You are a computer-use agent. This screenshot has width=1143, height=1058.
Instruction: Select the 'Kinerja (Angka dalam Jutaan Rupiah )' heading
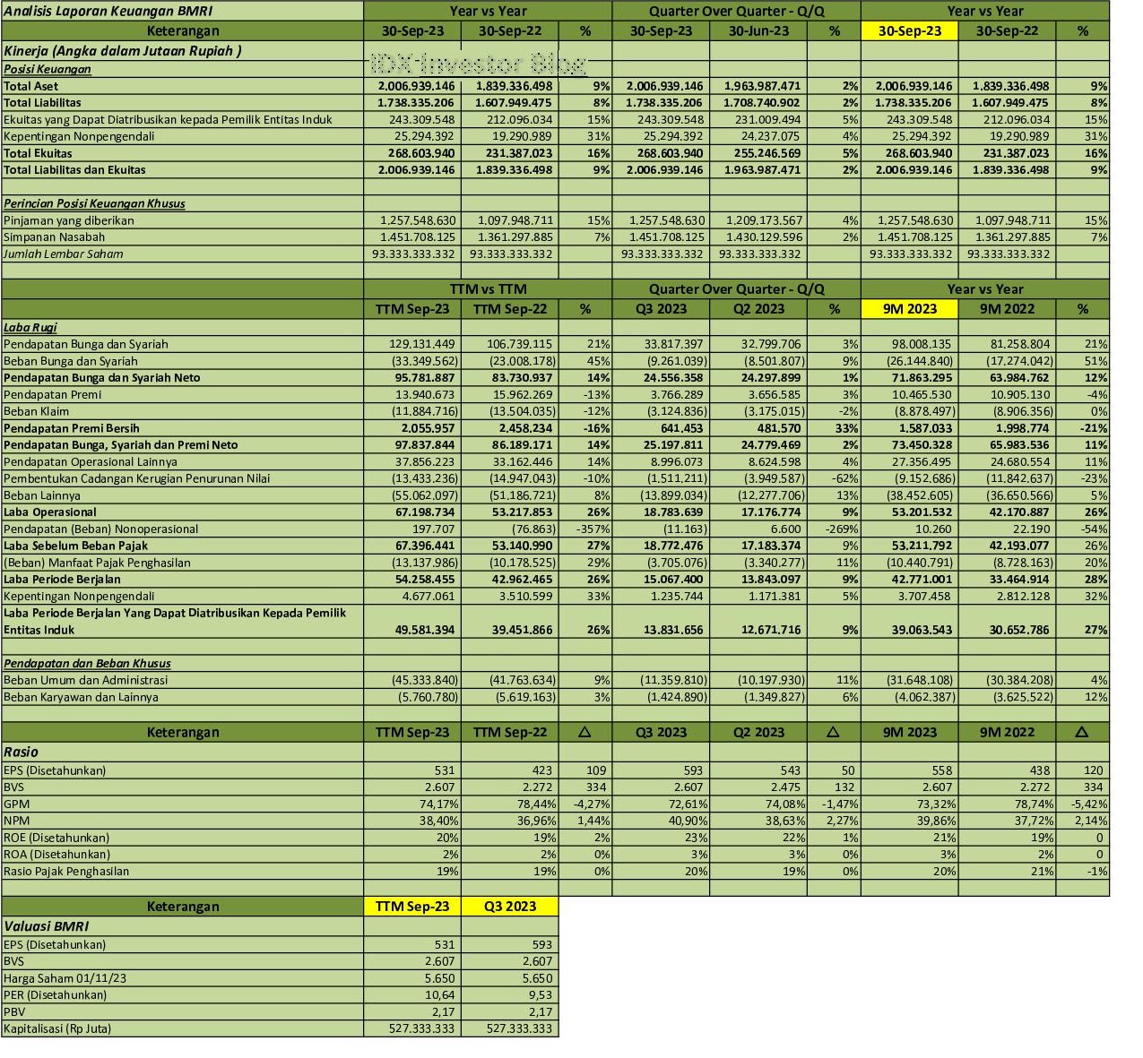point(122,51)
